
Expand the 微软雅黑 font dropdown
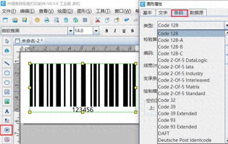(70, 31)
